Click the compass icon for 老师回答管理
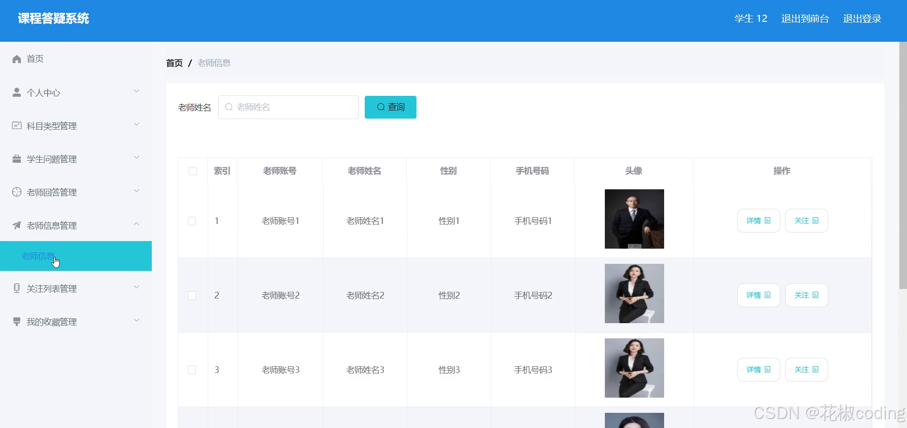Image resolution: width=907 pixels, height=428 pixels. [17, 192]
